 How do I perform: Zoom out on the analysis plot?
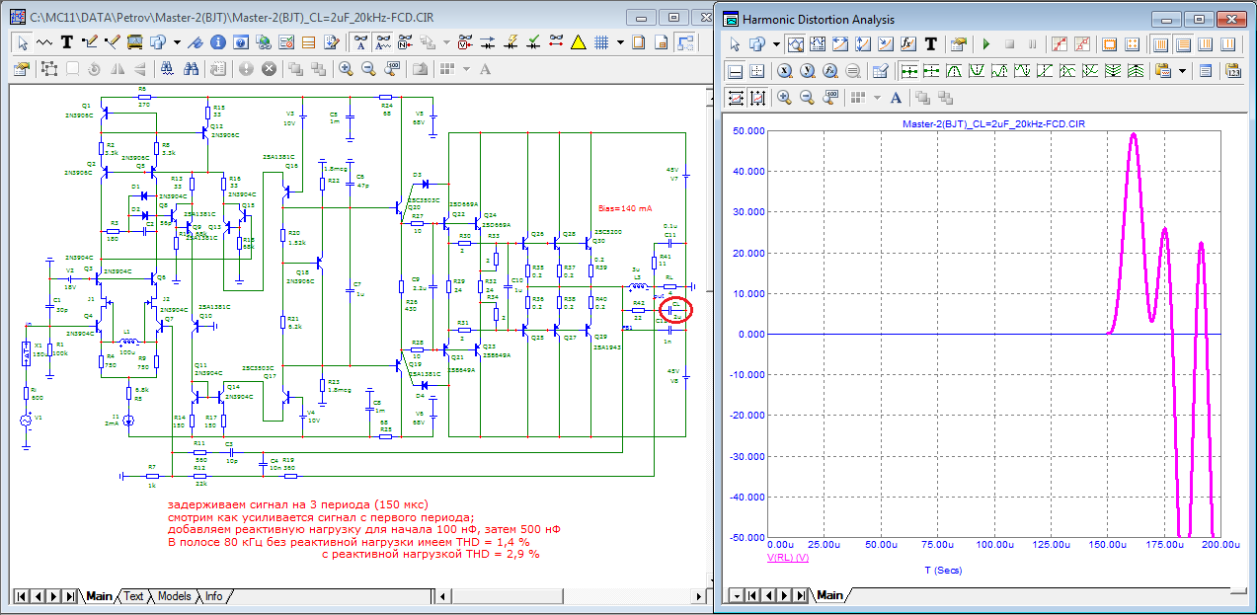(807, 98)
